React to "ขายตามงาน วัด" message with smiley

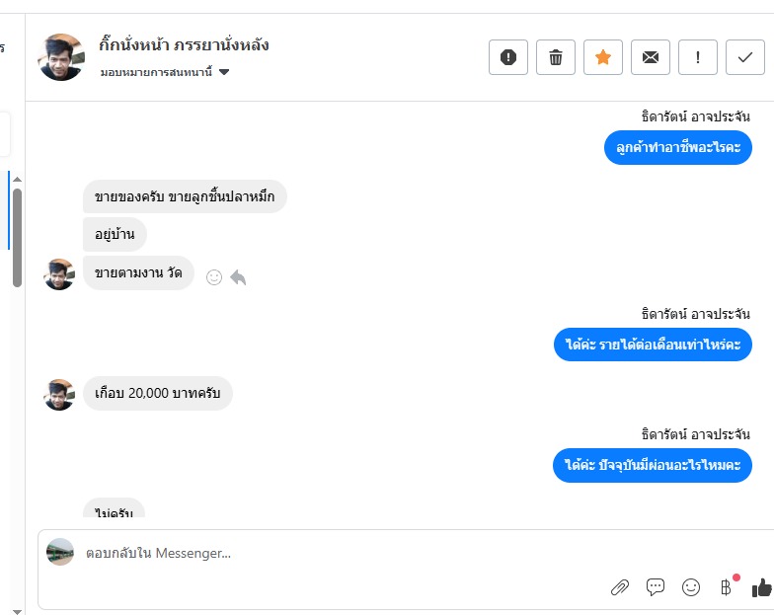[214, 277]
